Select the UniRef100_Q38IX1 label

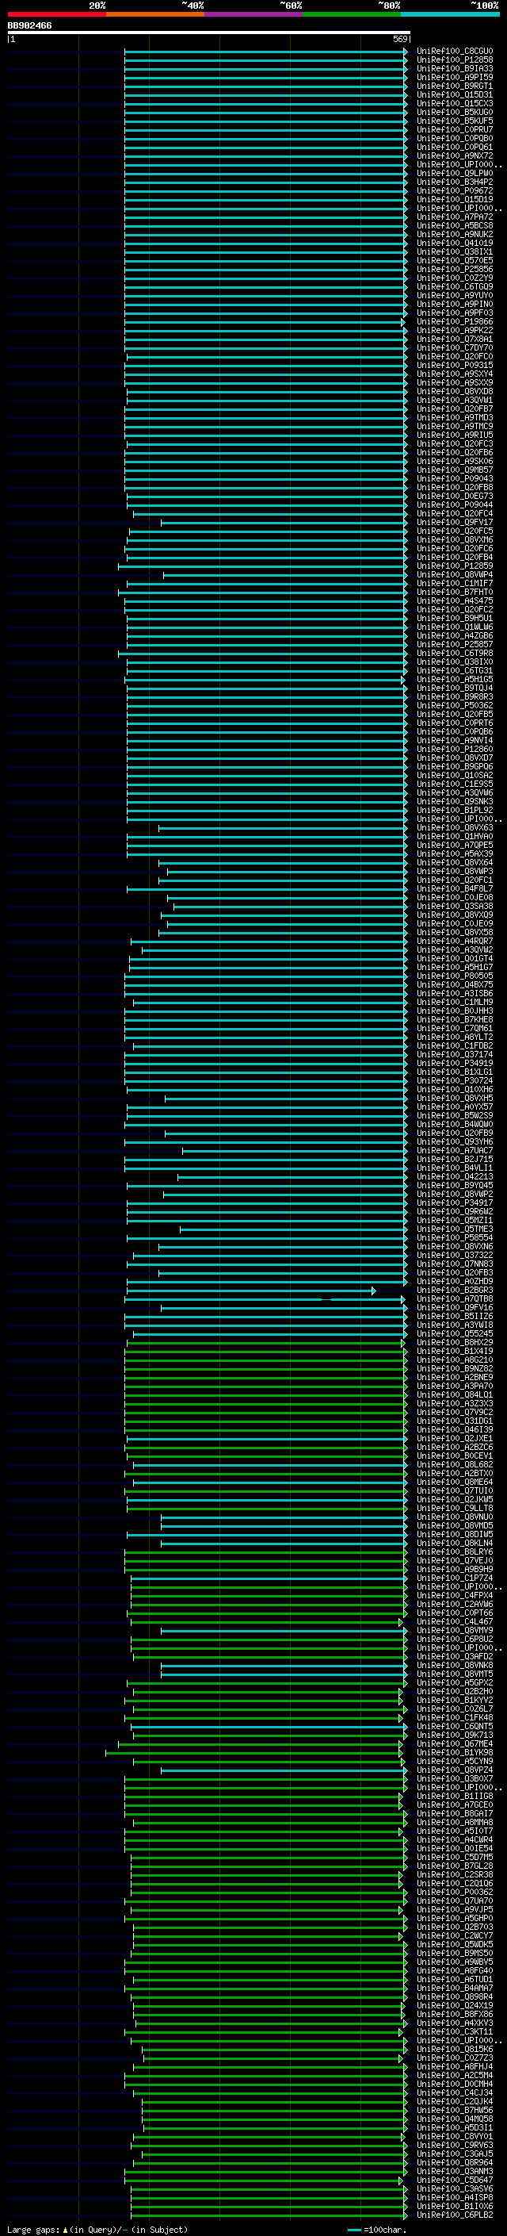[454, 251]
